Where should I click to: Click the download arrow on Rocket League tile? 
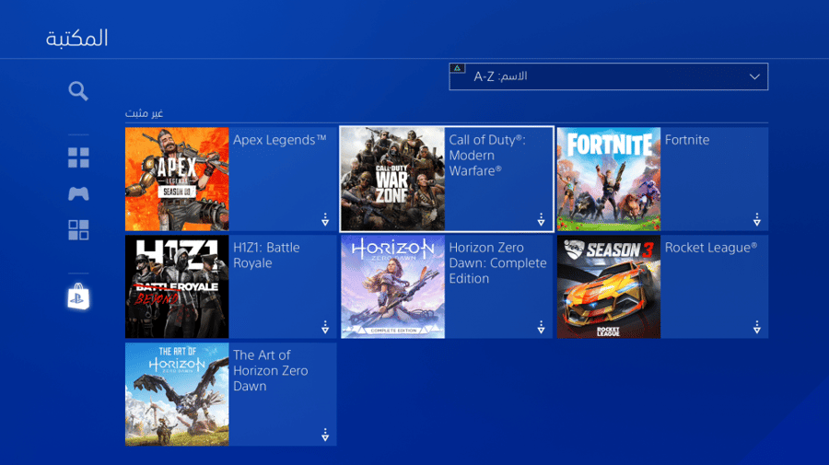coord(756,327)
